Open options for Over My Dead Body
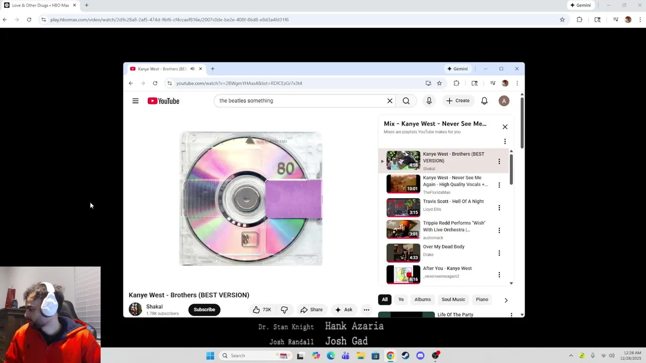 point(499,253)
